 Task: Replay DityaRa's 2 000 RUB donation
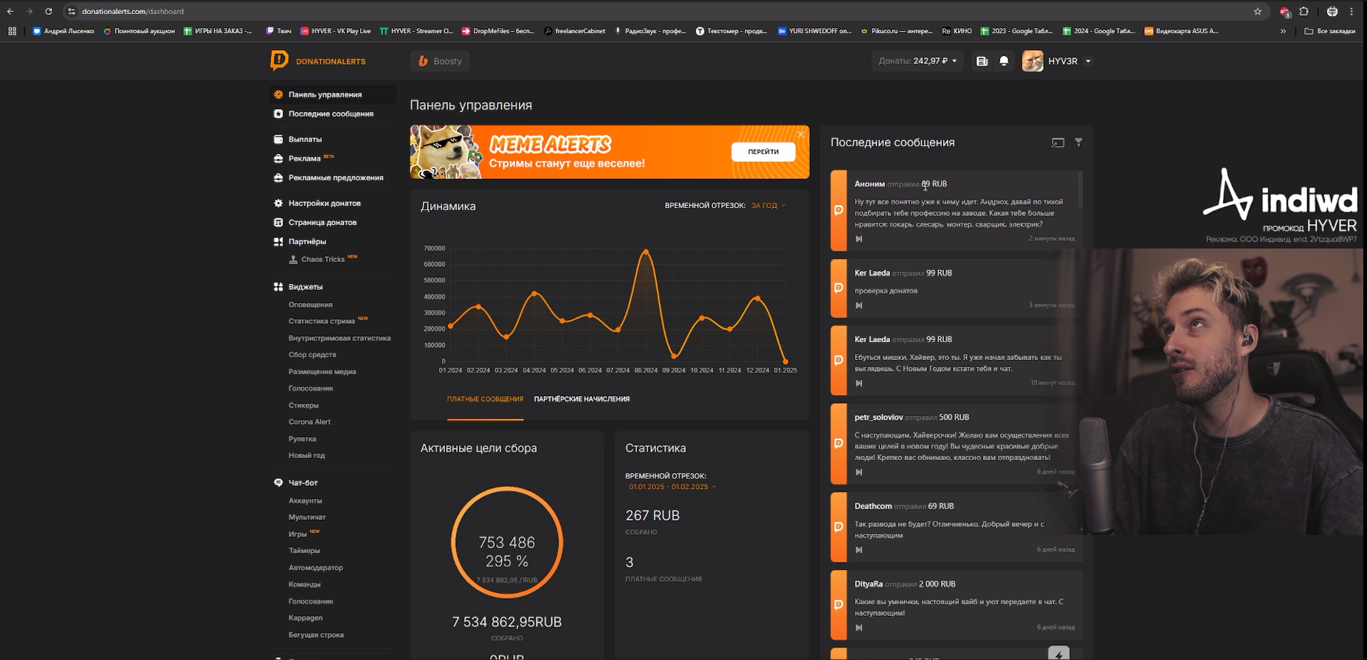[858, 628]
